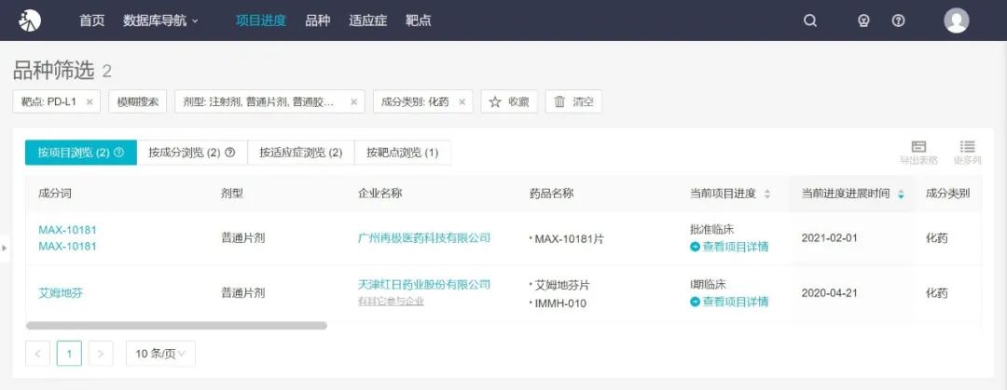Go to next page arrow
Screen dimensions: 1007x390
pos(101,354)
